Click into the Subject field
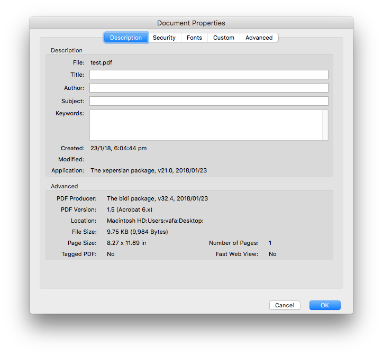 click(x=209, y=101)
